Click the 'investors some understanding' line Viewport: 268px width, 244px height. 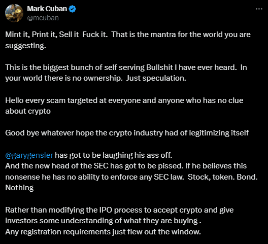(103, 221)
